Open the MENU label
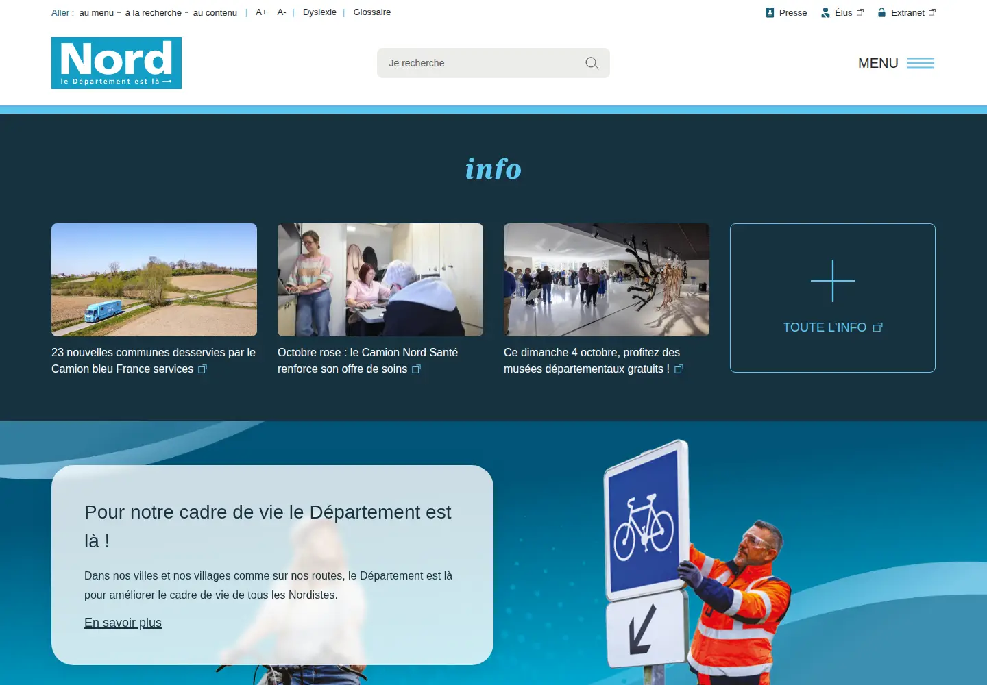The image size is (987, 685). [x=878, y=63]
